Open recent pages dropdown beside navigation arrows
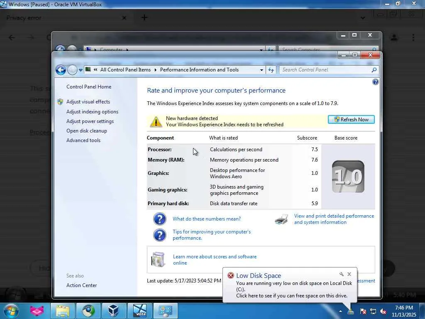Screen dimensions: 425x319 (x=81, y=70)
